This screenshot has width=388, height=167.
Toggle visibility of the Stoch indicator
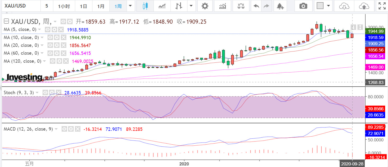click(x=45, y=93)
